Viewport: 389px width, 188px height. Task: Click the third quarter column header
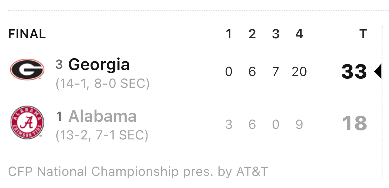pos(276,34)
